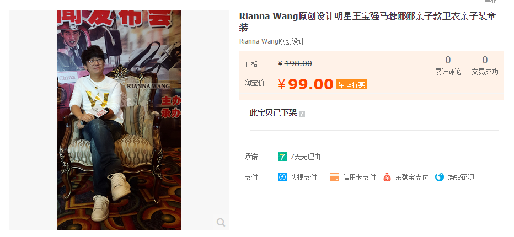Click the struck-through ¥198.00 original price
Viewport: 514px width, 237px height.
(295, 63)
